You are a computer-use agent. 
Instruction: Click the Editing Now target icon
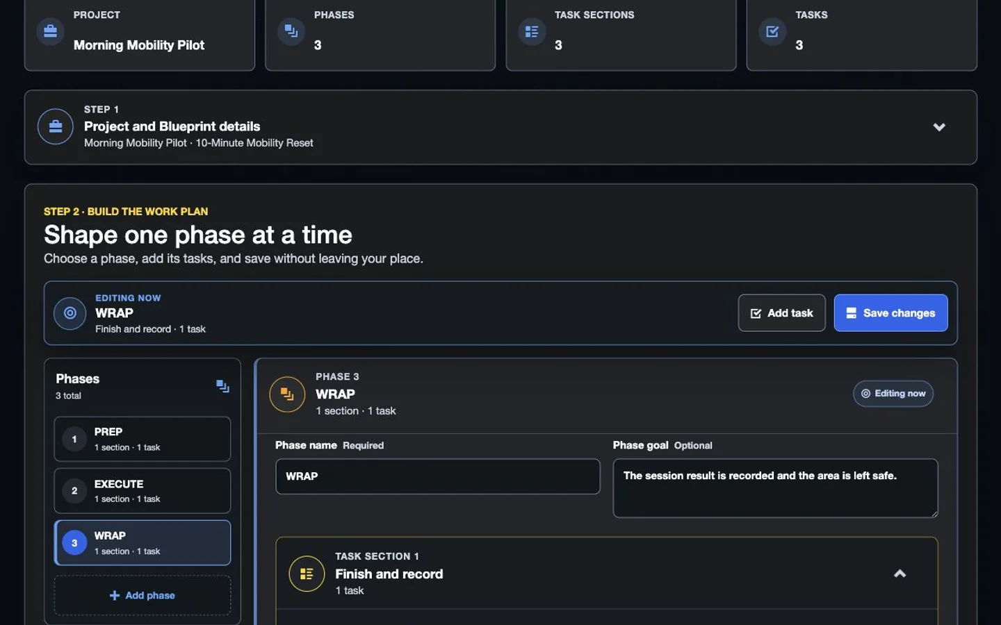[x=70, y=313]
